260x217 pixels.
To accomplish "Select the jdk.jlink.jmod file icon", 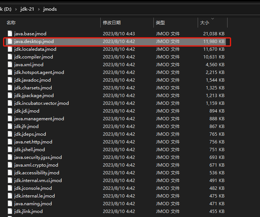I will point(10,211).
